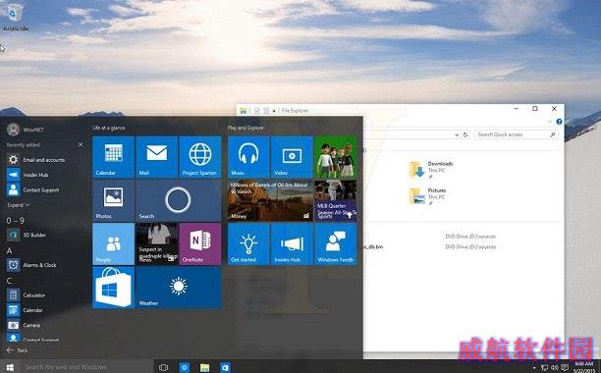The width and height of the screenshot is (601, 373).
Task: Click the letter A group header
Action: pyautogui.click(x=9, y=251)
